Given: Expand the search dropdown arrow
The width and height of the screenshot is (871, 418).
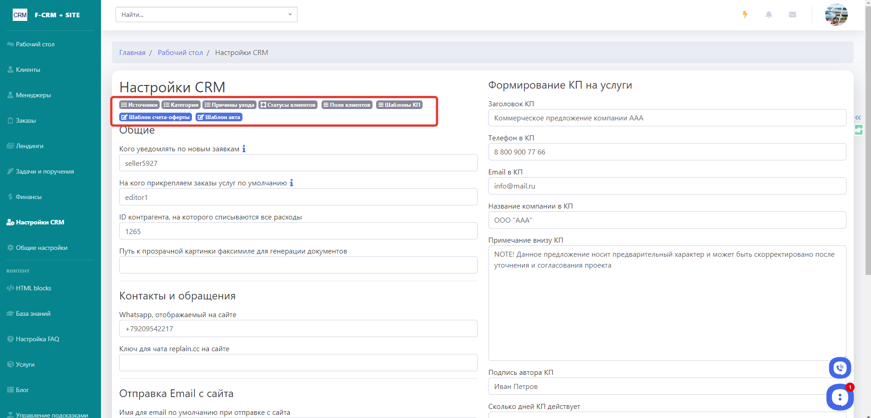Looking at the screenshot, I should point(290,15).
